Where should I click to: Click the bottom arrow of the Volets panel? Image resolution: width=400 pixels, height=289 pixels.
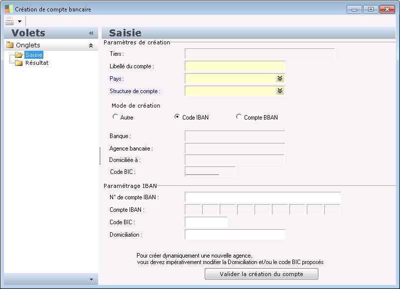pyautogui.click(x=91, y=280)
